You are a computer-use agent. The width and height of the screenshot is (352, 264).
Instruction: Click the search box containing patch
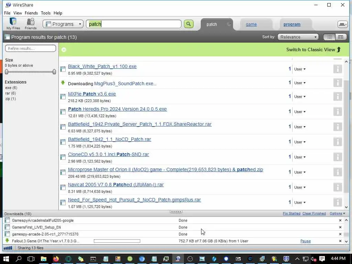pyautogui.click(x=134, y=24)
